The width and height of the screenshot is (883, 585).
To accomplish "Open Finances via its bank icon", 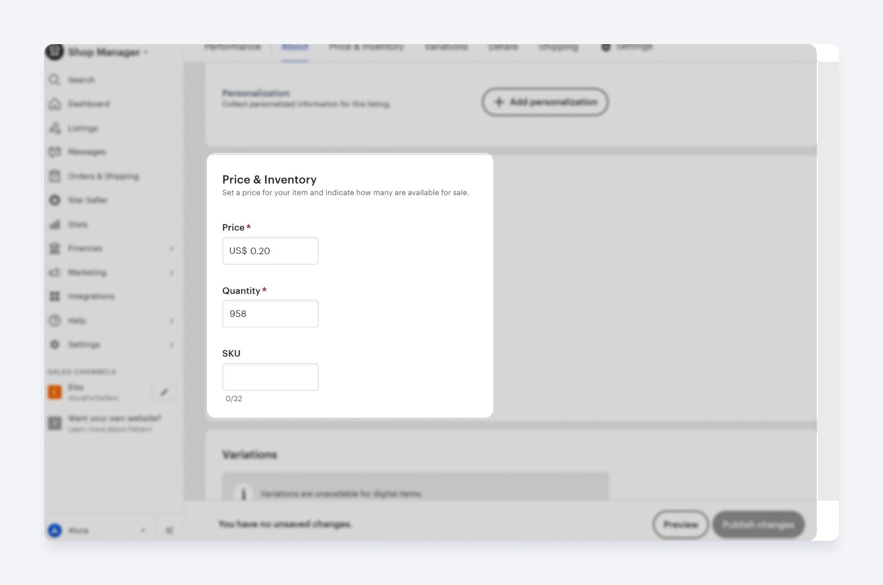I will pos(55,248).
